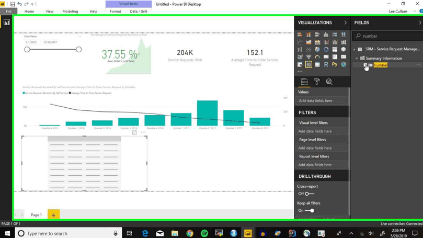Select the map visual
Image resolution: width=423 pixels, height=238 pixels.
[x=344, y=49]
